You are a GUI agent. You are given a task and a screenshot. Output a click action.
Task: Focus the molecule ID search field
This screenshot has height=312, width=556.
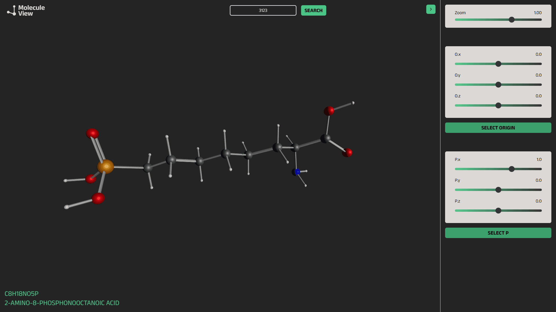pyautogui.click(x=263, y=10)
